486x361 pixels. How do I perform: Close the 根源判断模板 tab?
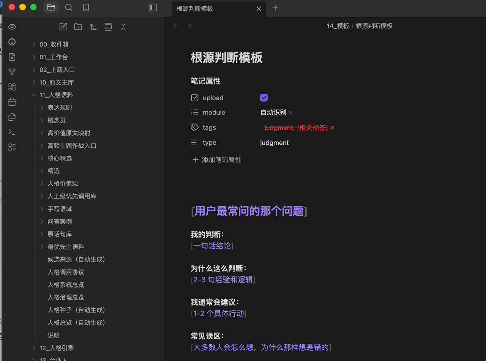coord(259,9)
